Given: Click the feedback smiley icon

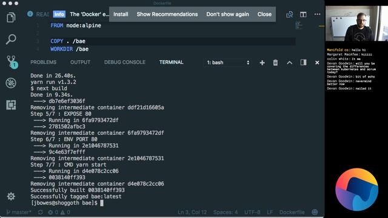Looking at the screenshot, I should (315, 212).
